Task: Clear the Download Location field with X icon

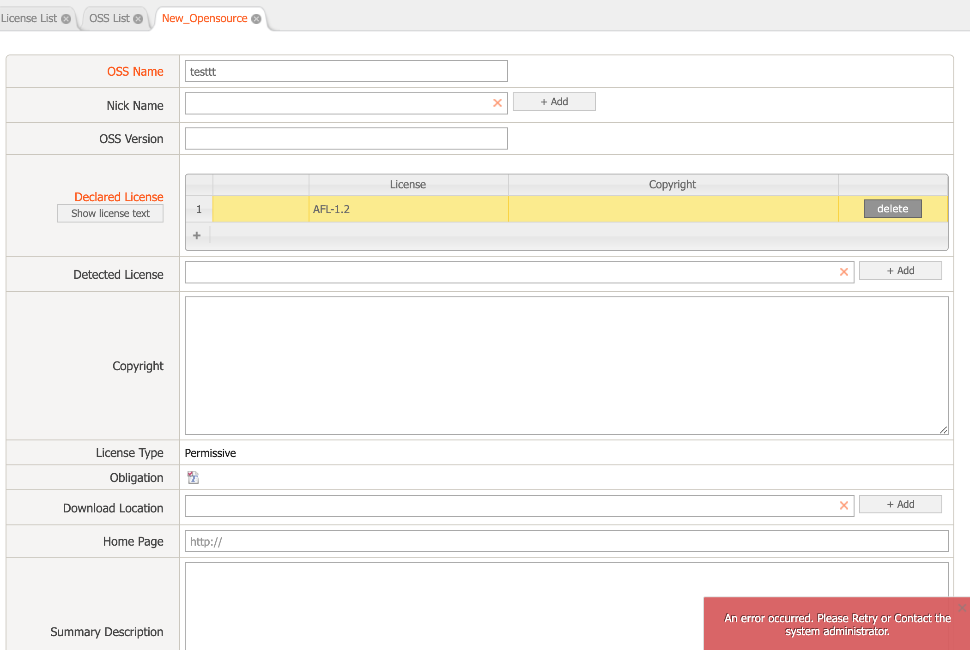Action: click(x=843, y=506)
